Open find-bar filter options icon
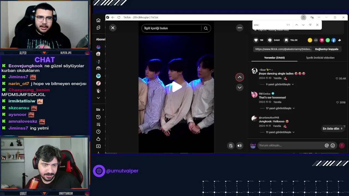The width and height of the screenshot is (349, 196). coord(310,25)
